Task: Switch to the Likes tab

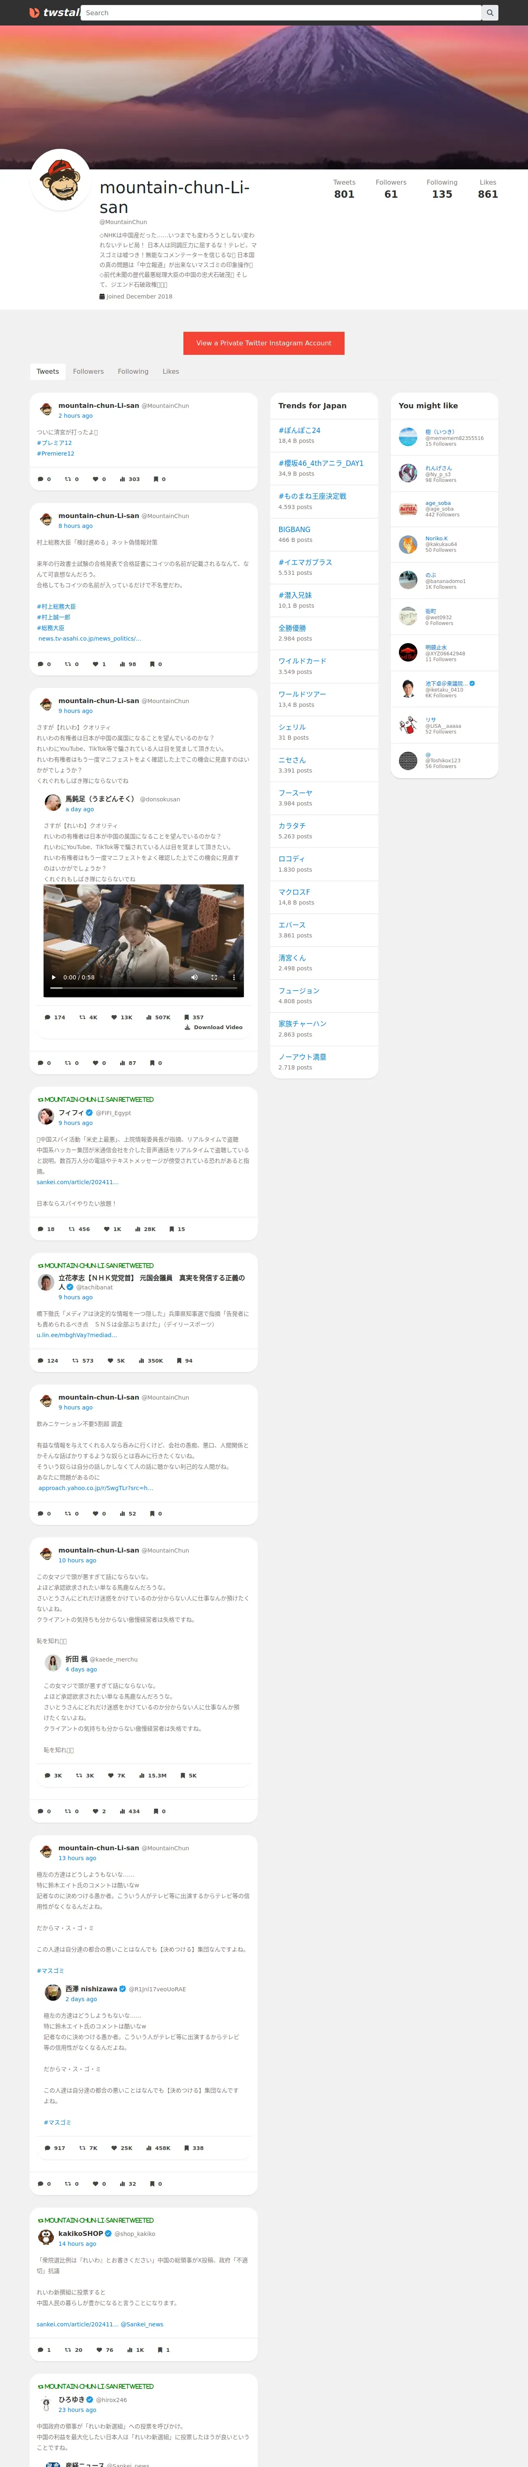Action: (x=171, y=372)
